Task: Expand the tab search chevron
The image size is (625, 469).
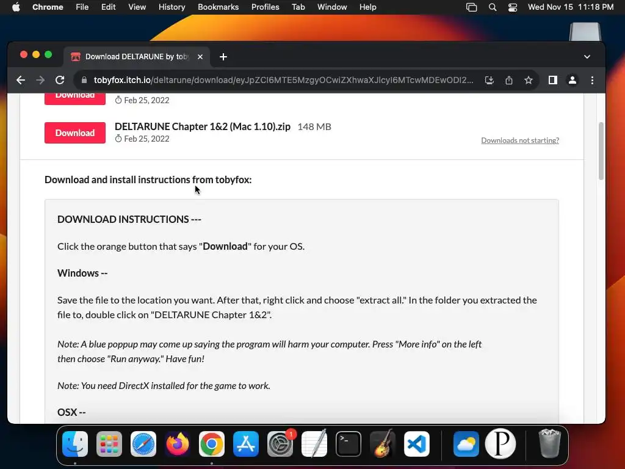Action: point(587,57)
